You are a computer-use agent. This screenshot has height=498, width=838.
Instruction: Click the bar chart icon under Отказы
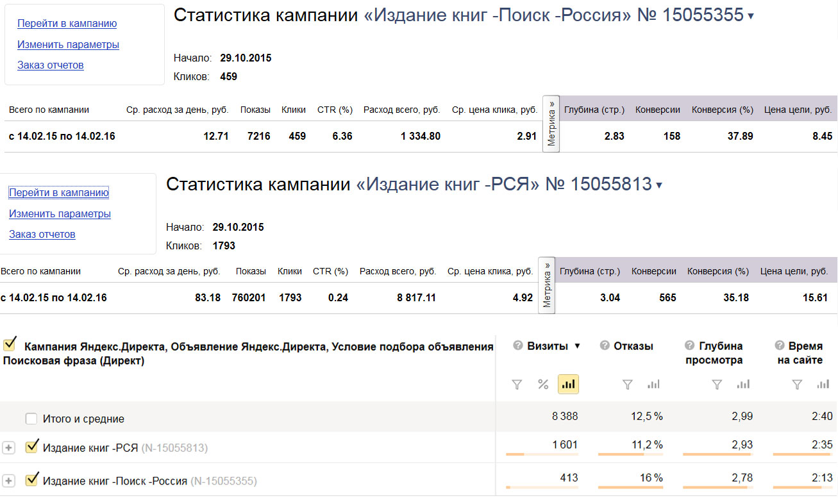click(653, 385)
